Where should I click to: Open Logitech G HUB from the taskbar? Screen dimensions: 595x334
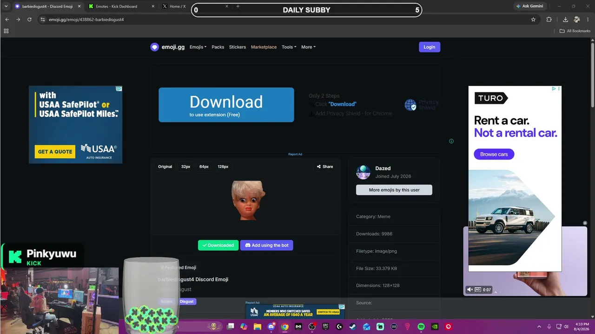tap(339, 327)
